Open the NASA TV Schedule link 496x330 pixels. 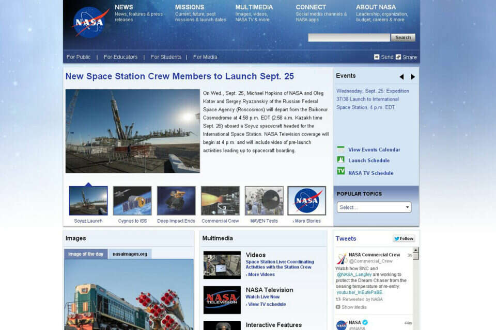(371, 173)
